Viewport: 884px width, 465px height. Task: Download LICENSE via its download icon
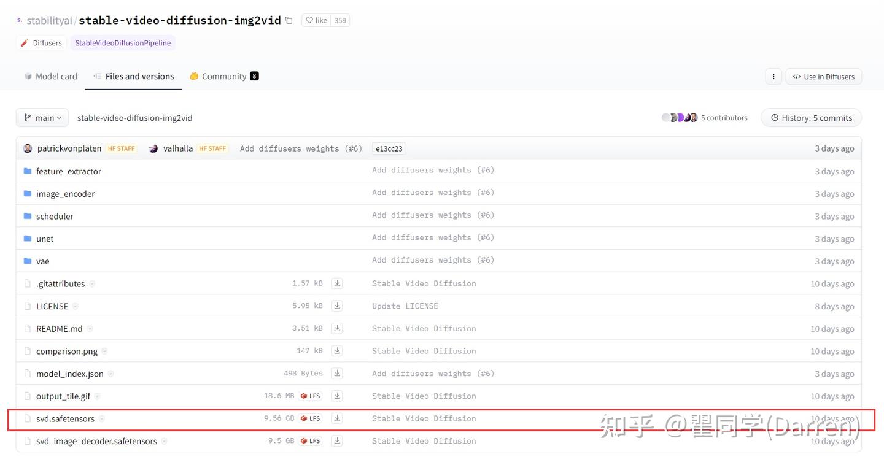pos(337,306)
